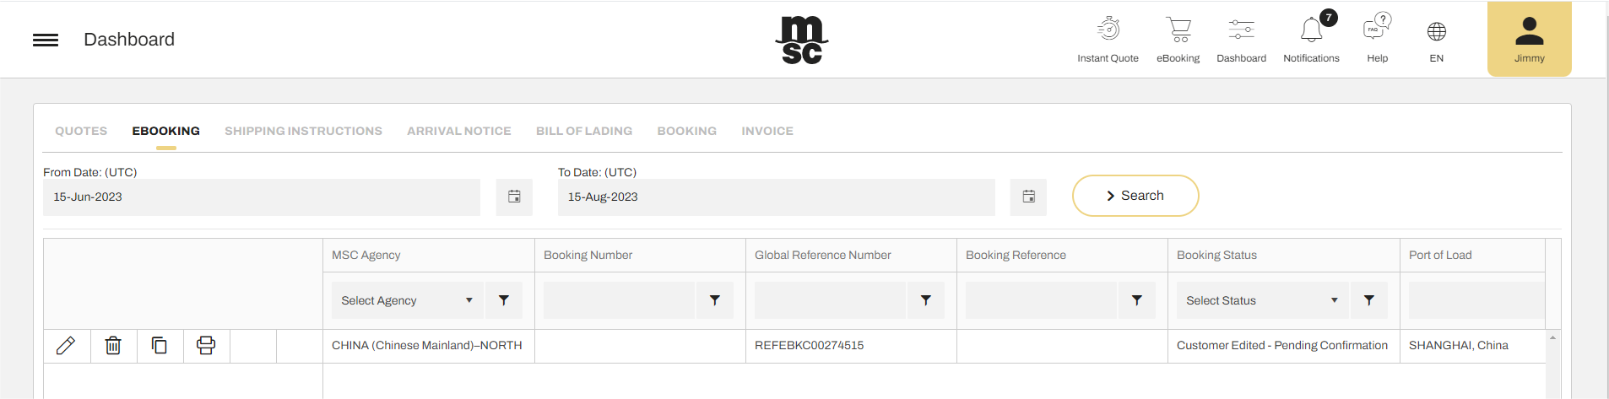This screenshot has width=1609, height=399.
Task: Expand the Select Status dropdown
Action: [1263, 300]
